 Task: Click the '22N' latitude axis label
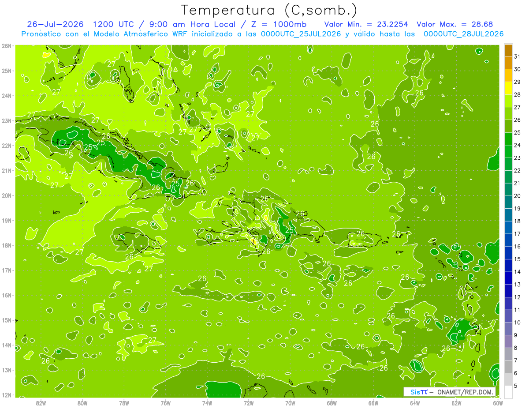click(6, 145)
